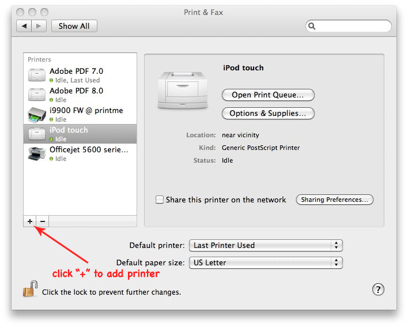Select Adobe PDF 7.0 in printer list

[x=80, y=75]
